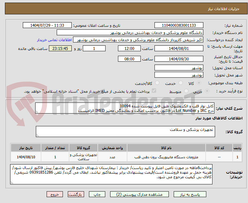Screen dimensions: 248x203
Task: Click the response deadline date 1404/08/01 field
Action: pyautogui.click(x=179, y=48)
